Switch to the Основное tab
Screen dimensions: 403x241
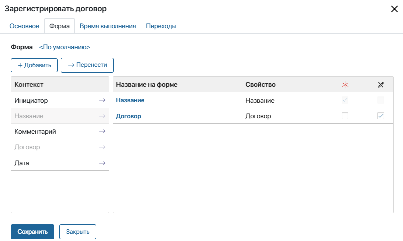pyautogui.click(x=24, y=26)
